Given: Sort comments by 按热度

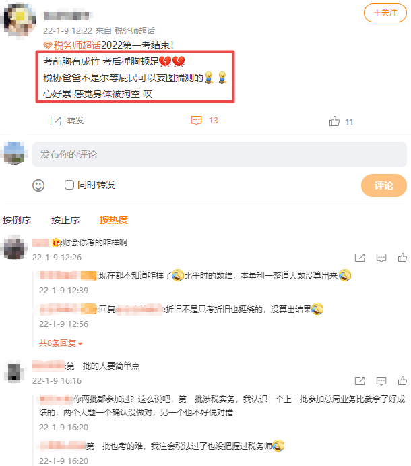Looking at the screenshot, I should point(114,220).
